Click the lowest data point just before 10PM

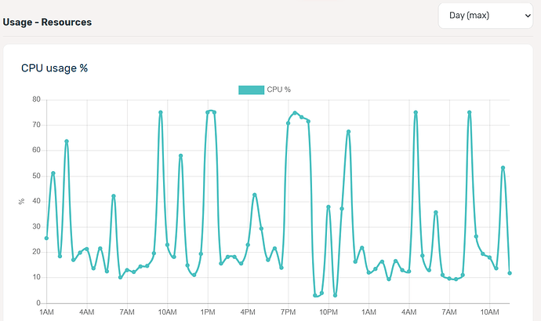(315, 295)
